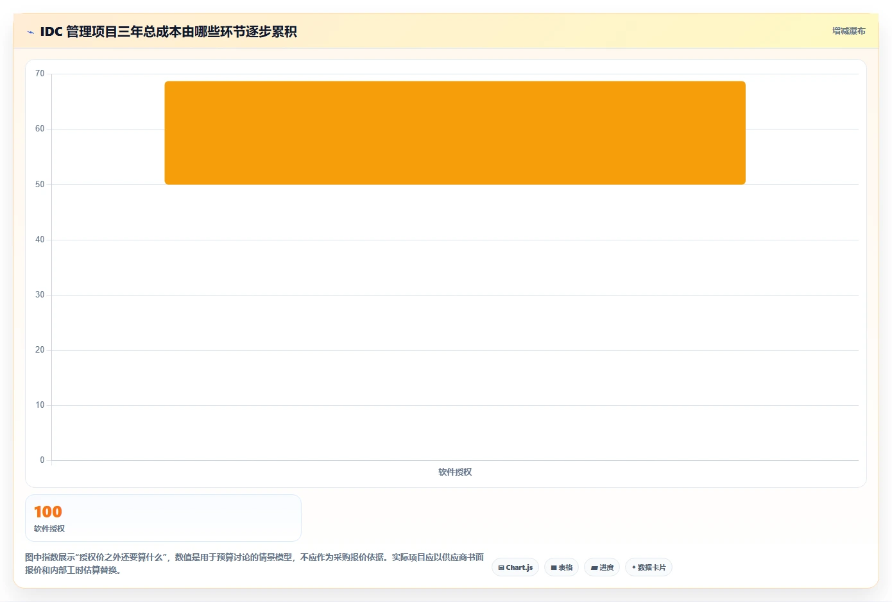892x602 pixels.
Task: Click the 软件授权 x-axis label under the chart
Action: 455,472
